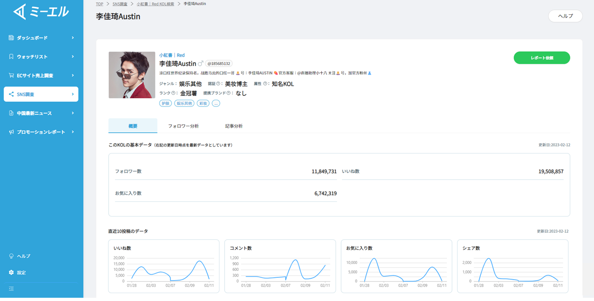
Task: Open the 設定 gear icon
Action: 11,272
